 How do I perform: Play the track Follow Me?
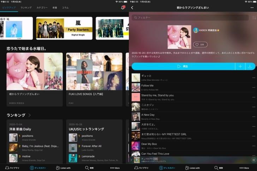point(191,87)
